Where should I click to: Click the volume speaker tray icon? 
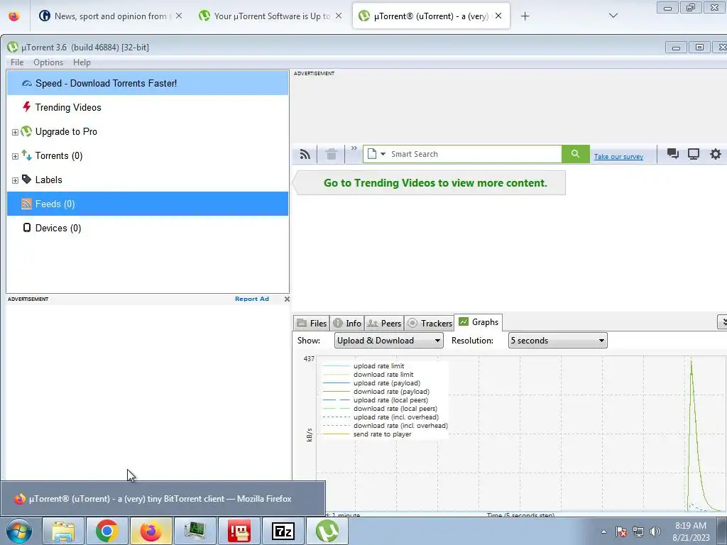coord(655,532)
